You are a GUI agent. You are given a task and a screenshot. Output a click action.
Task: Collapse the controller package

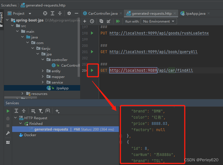point(43,60)
